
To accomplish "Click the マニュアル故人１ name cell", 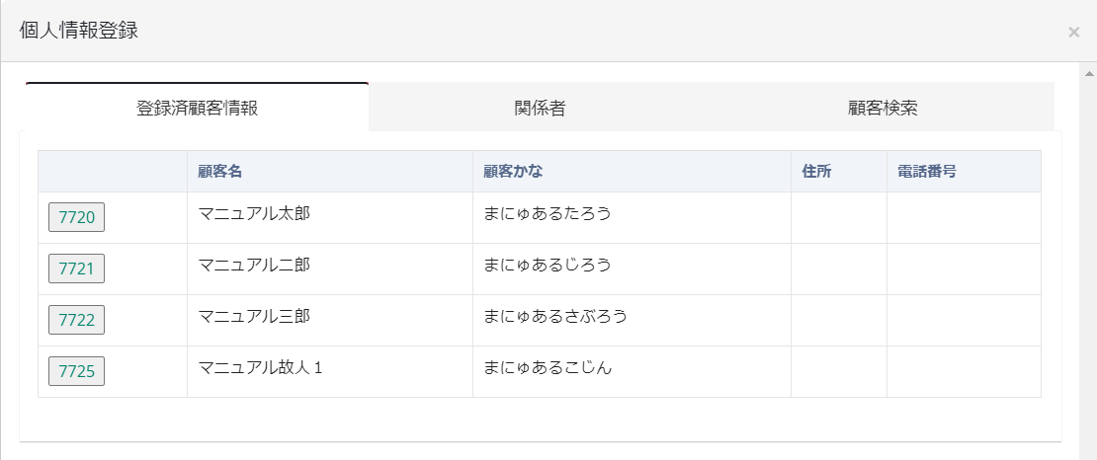I will pos(261,367).
